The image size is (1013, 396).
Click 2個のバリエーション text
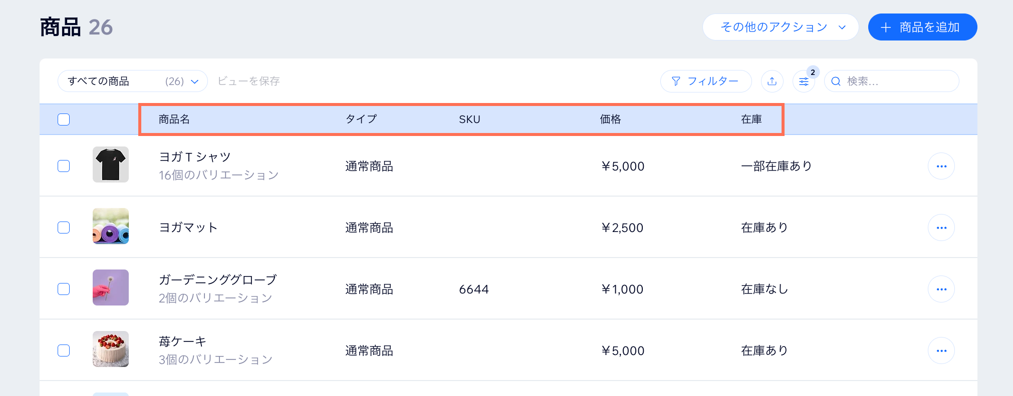[215, 298]
